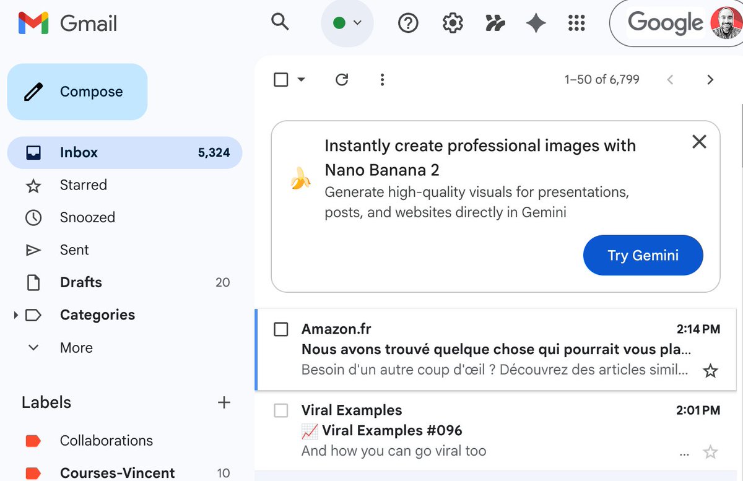Click the Inbox tray icon
The width and height of the screenshot is (743, 481).
click(33, 152)
